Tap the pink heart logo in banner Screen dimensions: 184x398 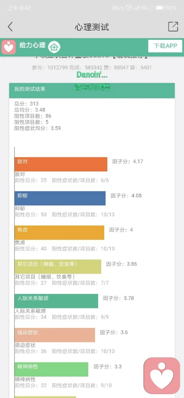(9, 47)
